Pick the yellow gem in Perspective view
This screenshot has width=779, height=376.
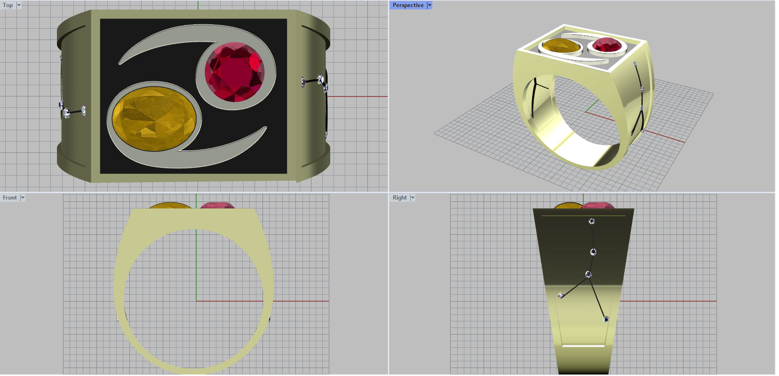pyautogui.click(x=560, y=46)
